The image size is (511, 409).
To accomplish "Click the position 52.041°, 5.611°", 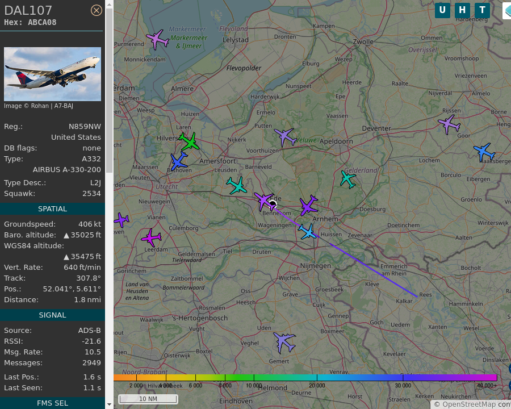I will click(72, 289).
